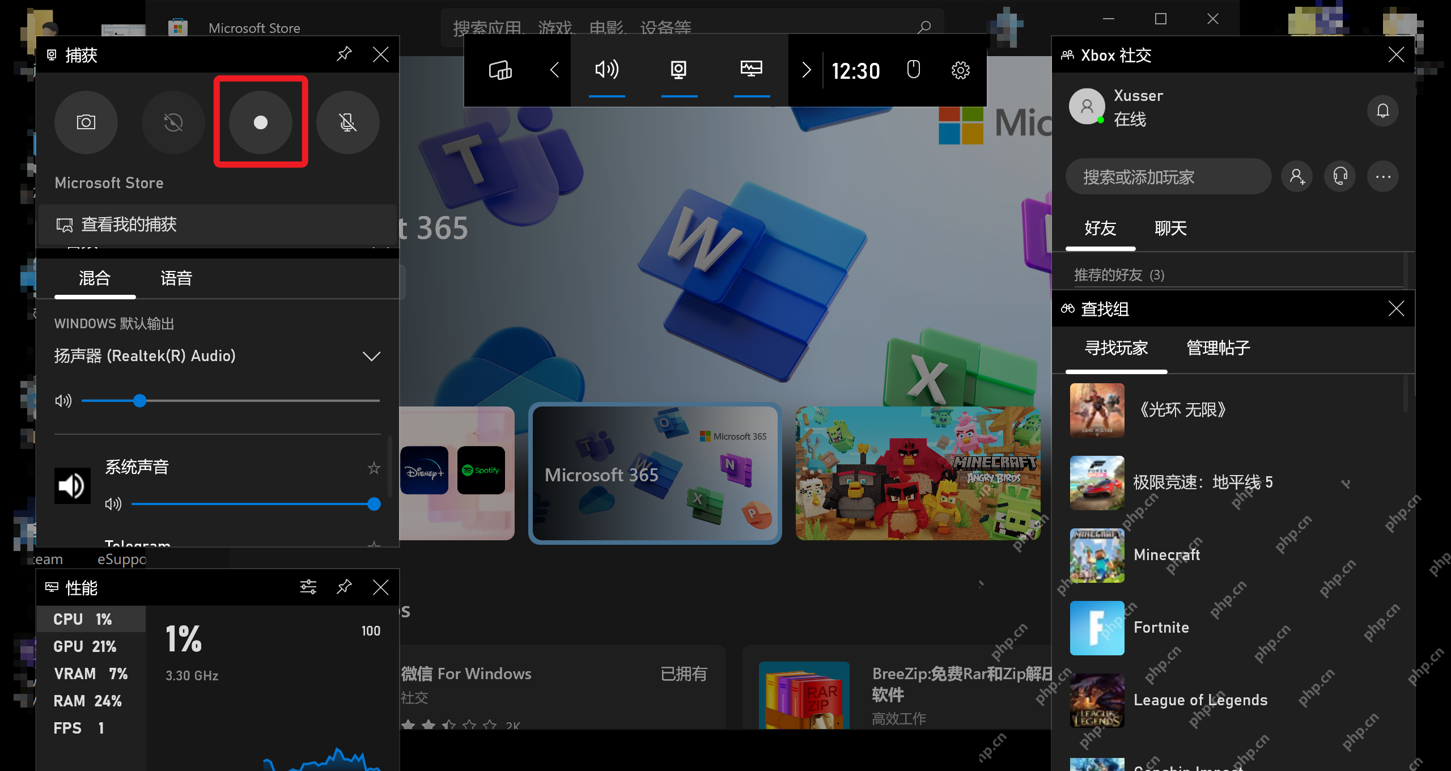Start recording with the record button

[261, 122]
